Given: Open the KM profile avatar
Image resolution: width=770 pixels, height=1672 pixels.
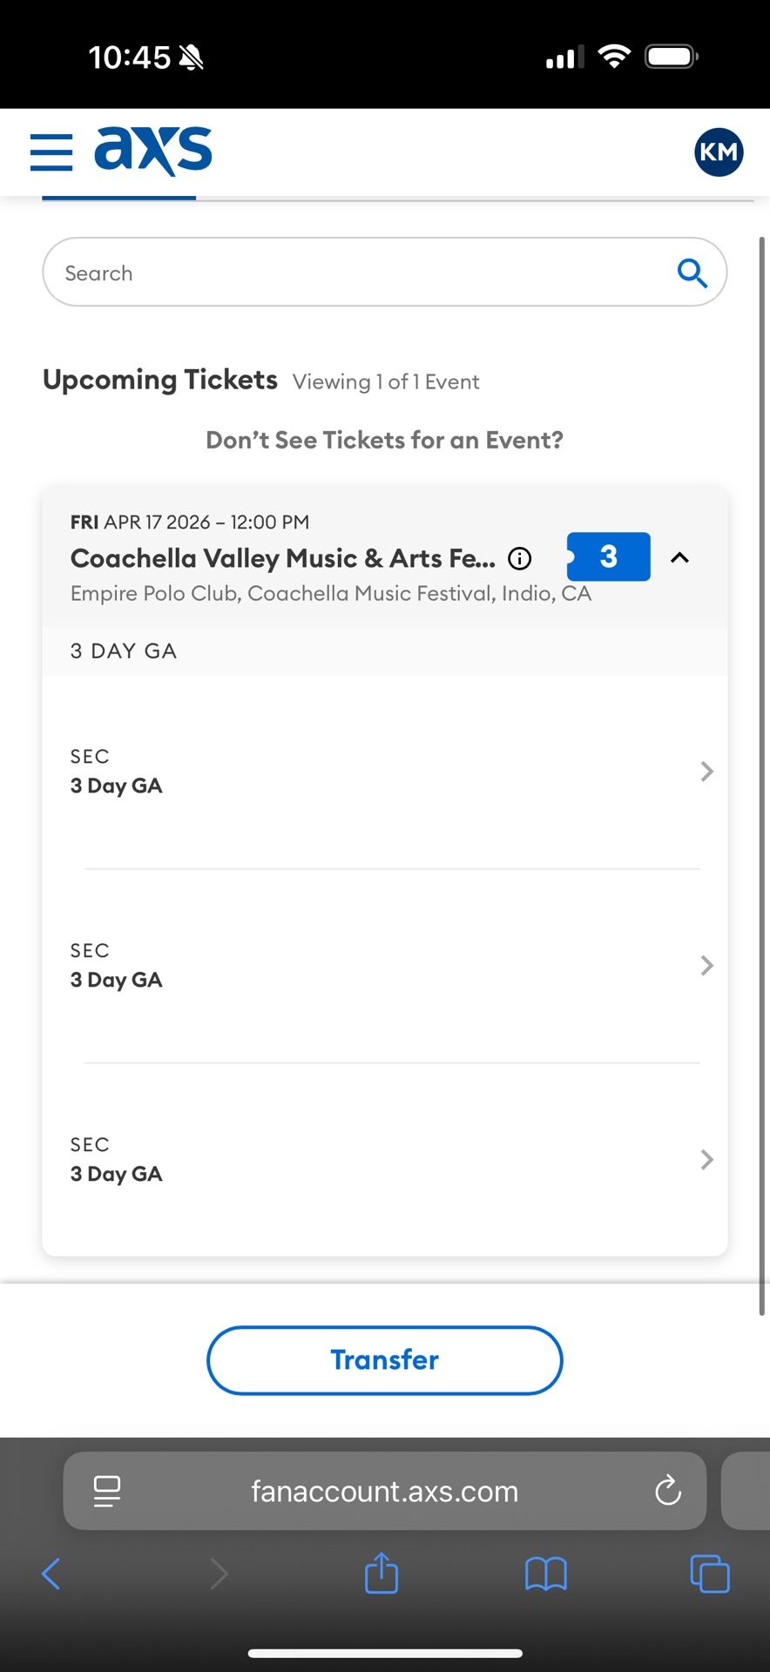Looking at the screenshot, I should coord(719,152).
